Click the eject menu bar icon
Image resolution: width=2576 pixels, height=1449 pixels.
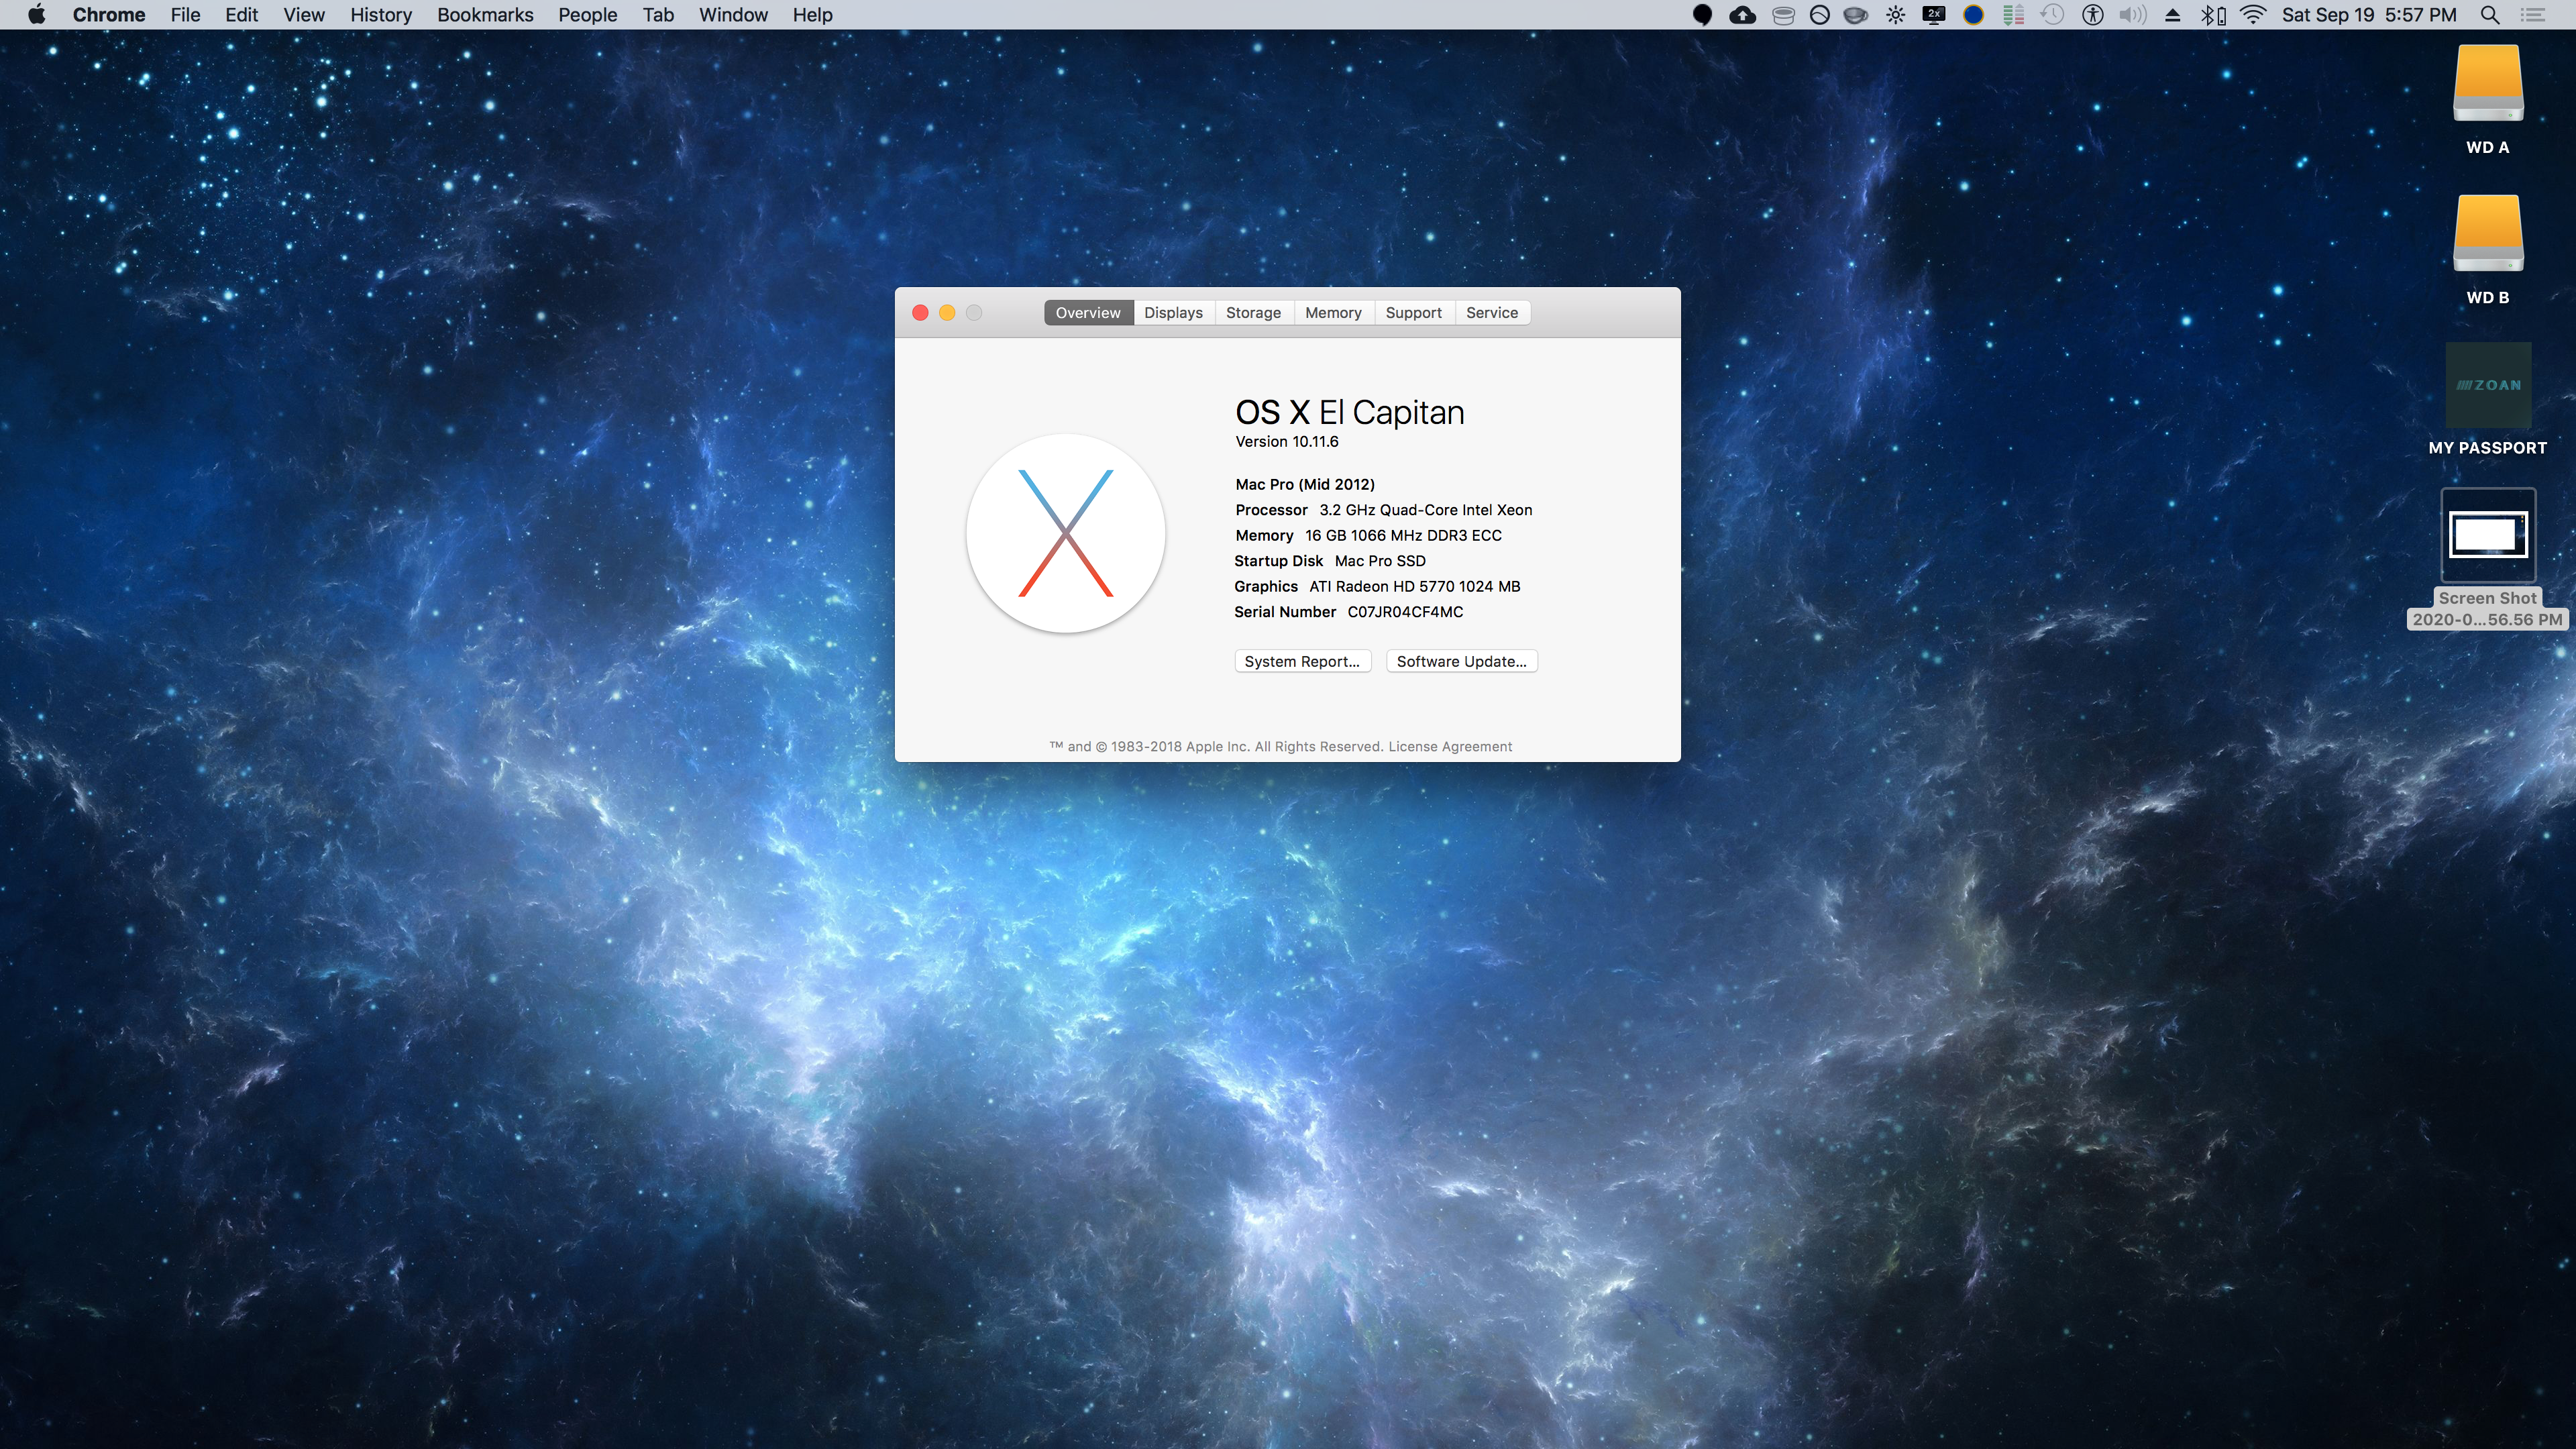coord(2172,15)
